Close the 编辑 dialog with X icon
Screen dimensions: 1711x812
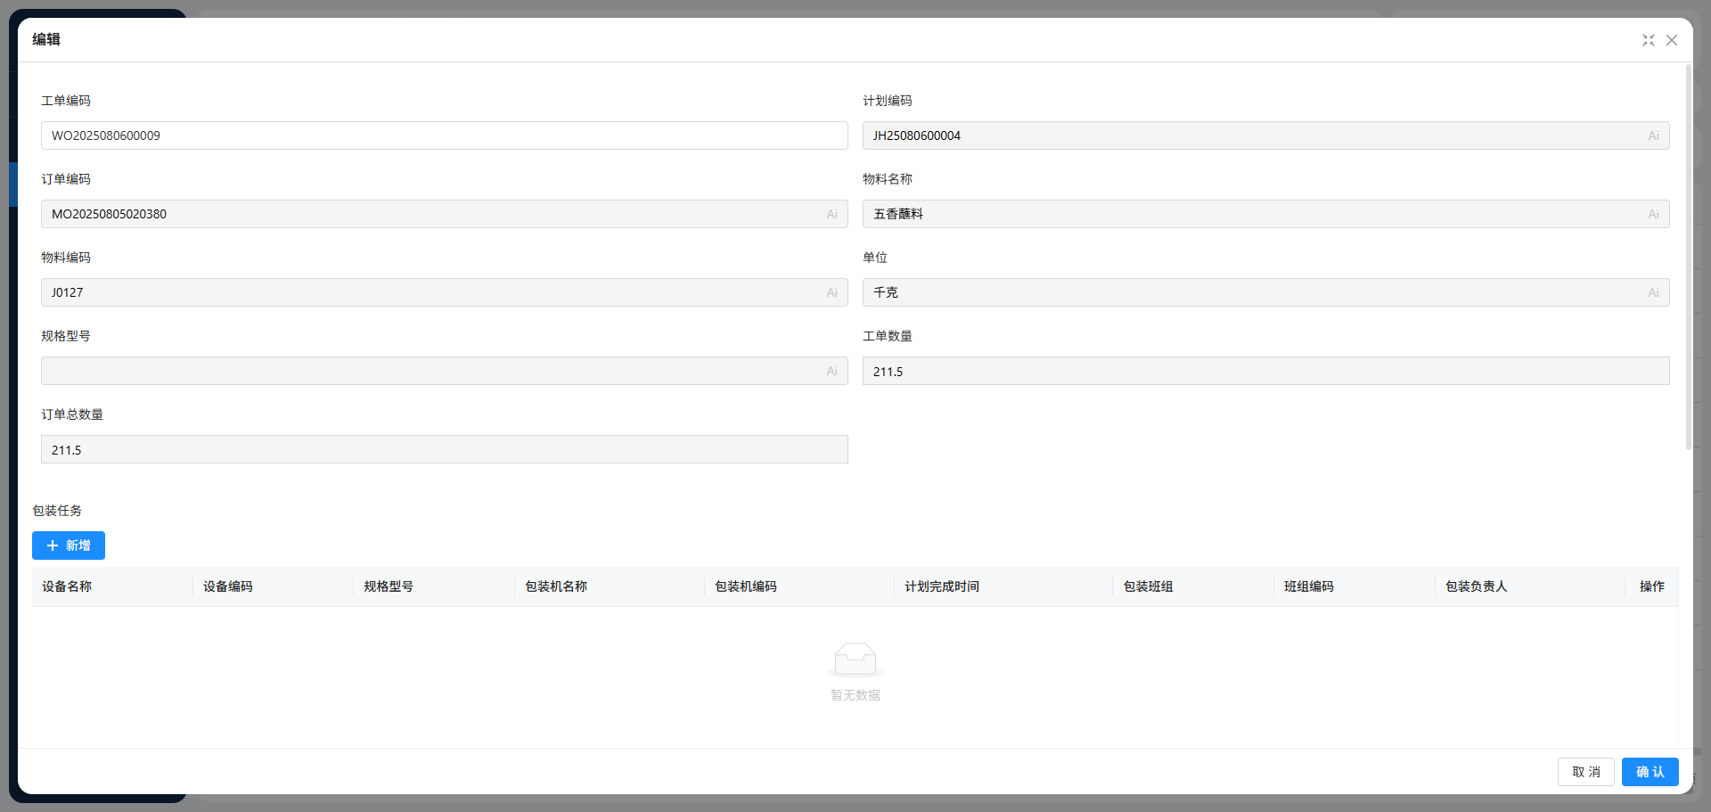pyautogui.click(x=1672, y=40)
